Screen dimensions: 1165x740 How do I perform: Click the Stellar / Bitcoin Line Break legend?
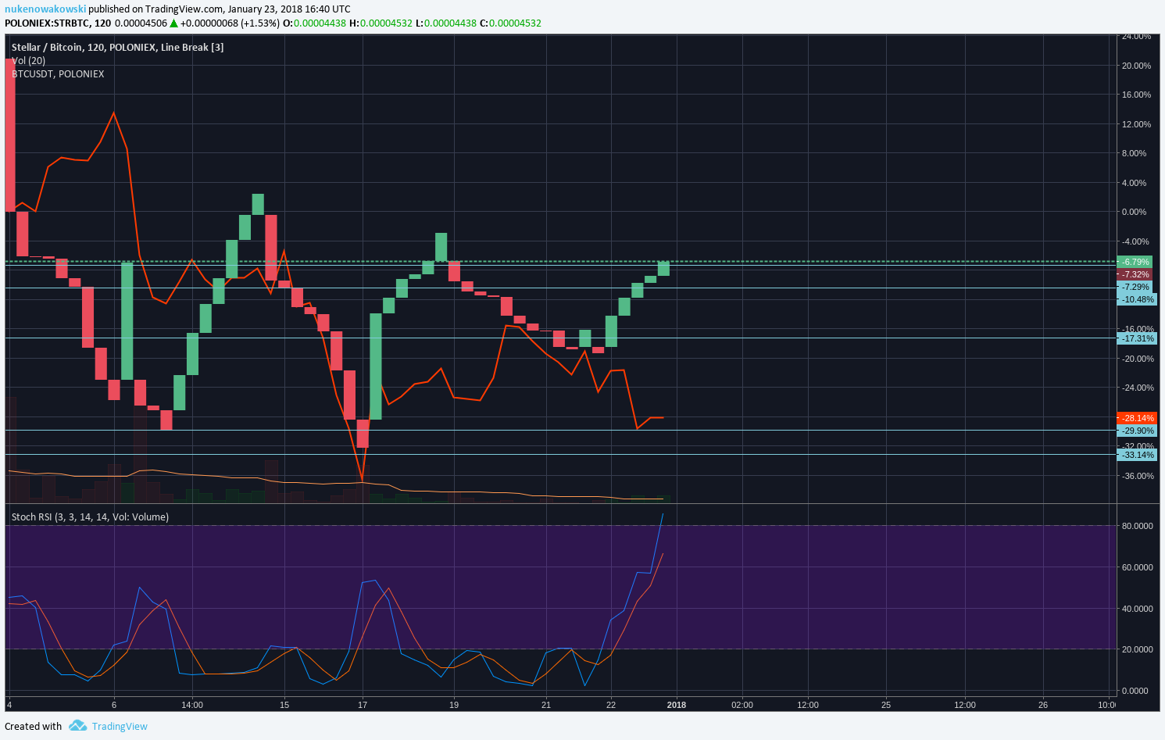[117, 47]
